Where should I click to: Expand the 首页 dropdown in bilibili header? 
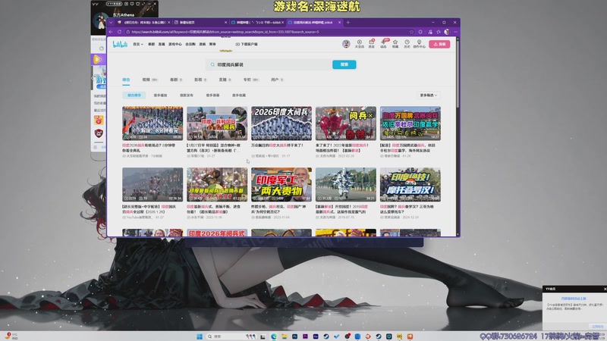pyautogui.click(x=138, y=45)
